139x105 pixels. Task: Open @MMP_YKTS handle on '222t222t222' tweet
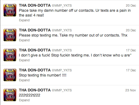click(x=62, y=90)
